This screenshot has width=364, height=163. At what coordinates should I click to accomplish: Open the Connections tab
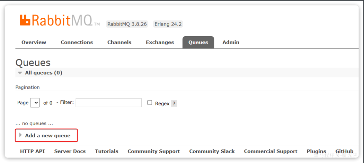click(x=77, y=42)
